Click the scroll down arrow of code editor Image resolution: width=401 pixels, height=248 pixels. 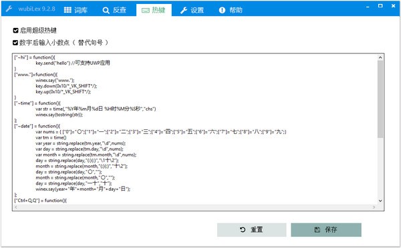click(380, 201)
